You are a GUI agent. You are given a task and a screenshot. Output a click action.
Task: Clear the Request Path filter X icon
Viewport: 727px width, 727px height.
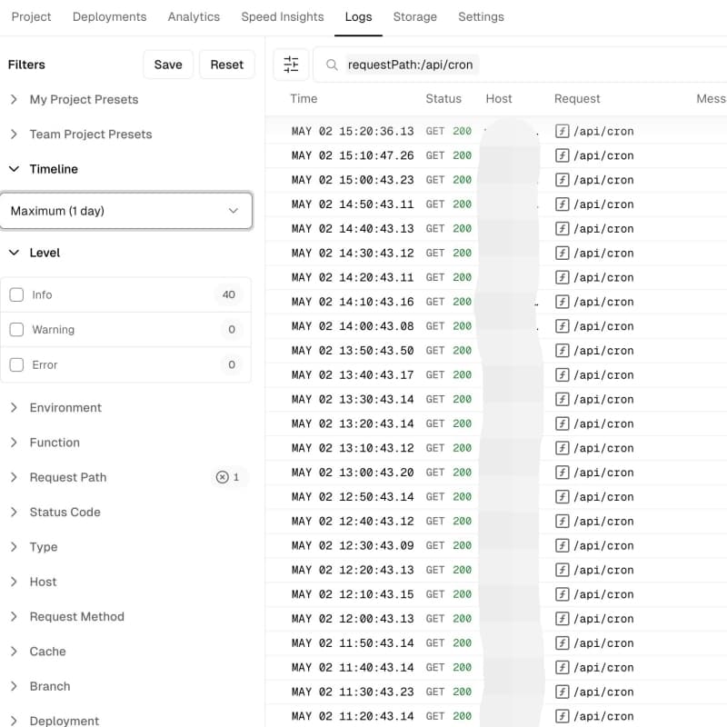point(222,477)
